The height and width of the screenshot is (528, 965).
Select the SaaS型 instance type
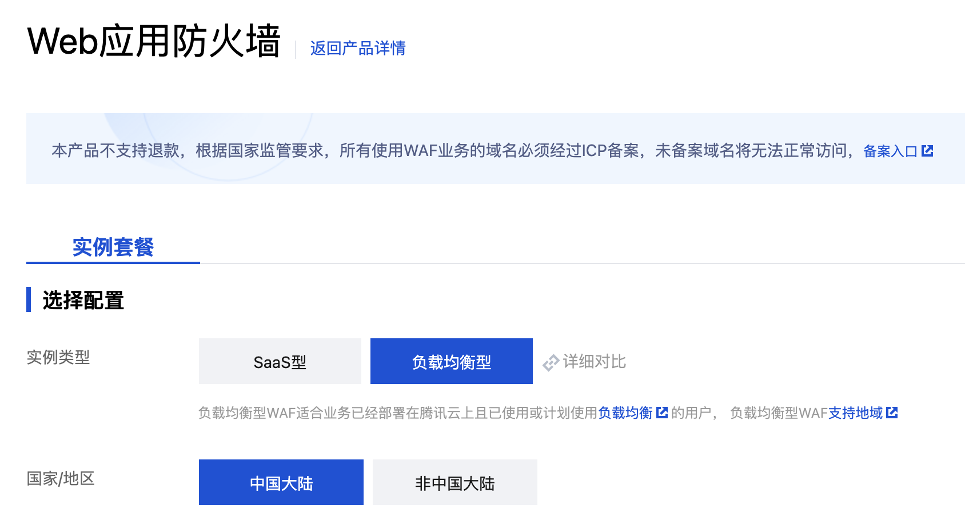click(x=280, y=362)
